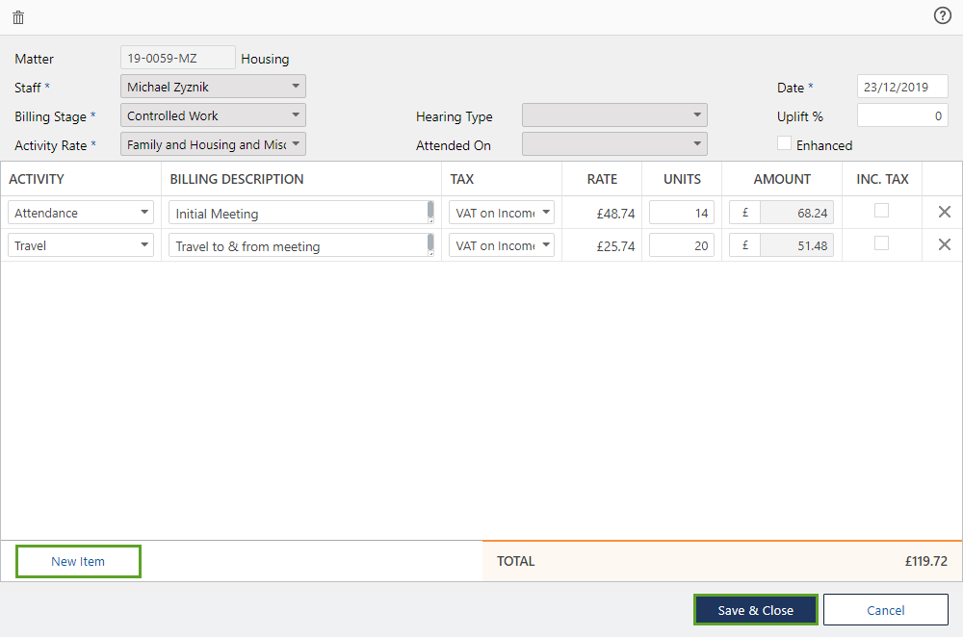963x637 pixels.
Task: Open the help question mark icon
Action: pos(942,15)
